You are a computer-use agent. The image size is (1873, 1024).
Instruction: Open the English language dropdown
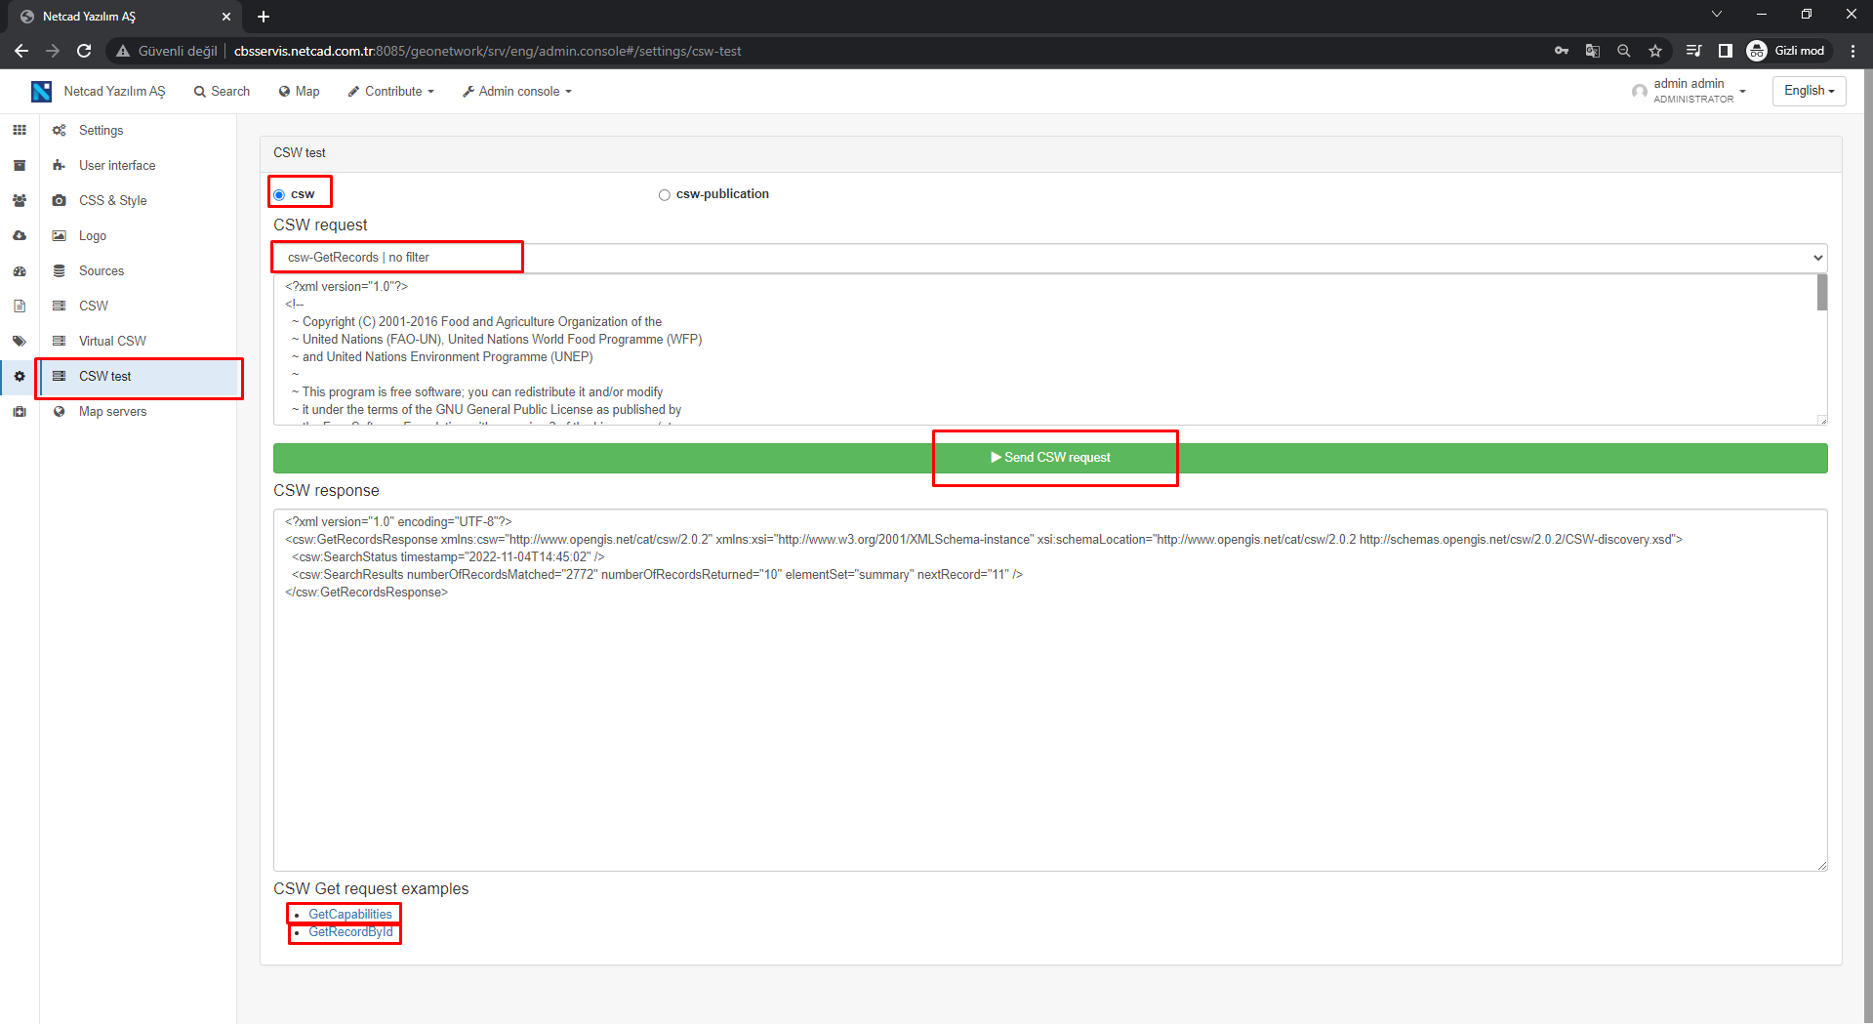(1809, 91)
